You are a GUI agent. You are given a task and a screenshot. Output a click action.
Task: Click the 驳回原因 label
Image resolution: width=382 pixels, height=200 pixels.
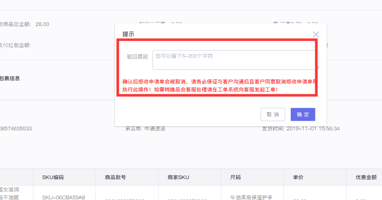tap(137, 57)
